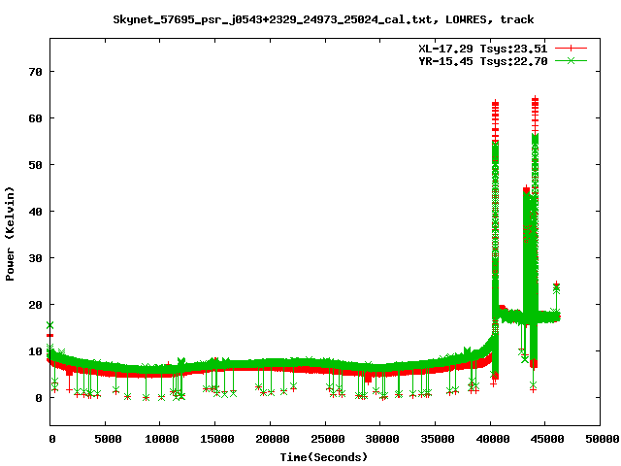Click the 20 y-axis tick label
The width and height of the screenshot is (621, 466).
pos(35,305)
